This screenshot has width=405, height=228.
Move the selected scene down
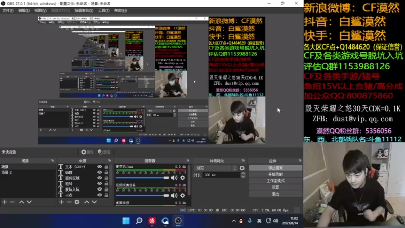coord(29,202)
